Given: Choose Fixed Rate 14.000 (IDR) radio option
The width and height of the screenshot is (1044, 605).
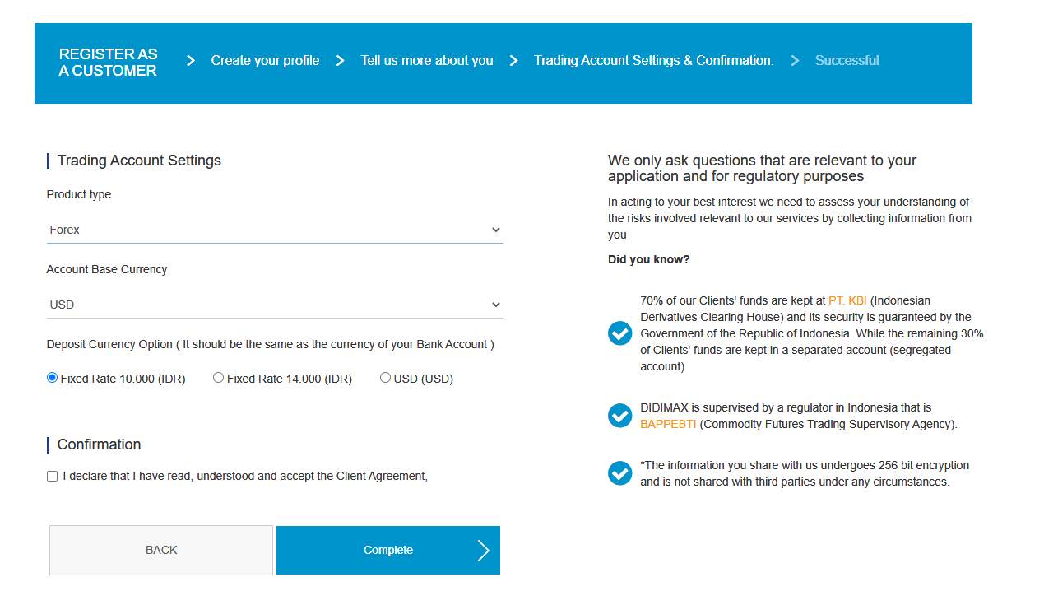Looking at the screenshot, I should (x=218, y=378).
